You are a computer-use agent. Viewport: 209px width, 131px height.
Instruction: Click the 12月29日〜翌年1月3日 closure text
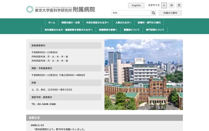(x=59, y=90)
